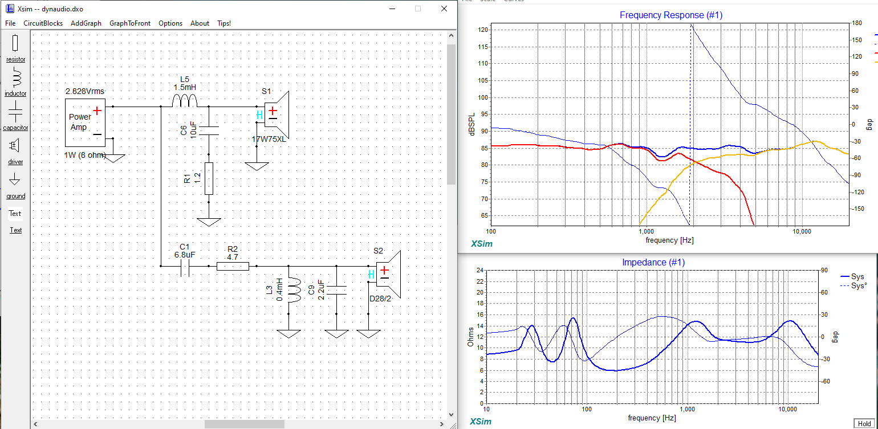The width and height of the screenshot is (878, 429).
Task: Open the AddGraph menu
Action: pyautogui.click(x=86, y=23)
